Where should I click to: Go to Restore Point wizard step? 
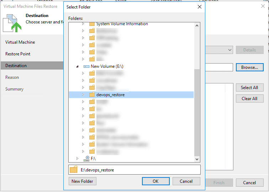pos(18,54)
